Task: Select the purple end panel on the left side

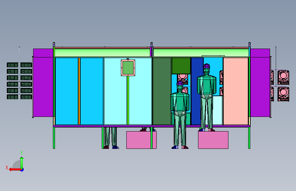Action: [43, 83]
